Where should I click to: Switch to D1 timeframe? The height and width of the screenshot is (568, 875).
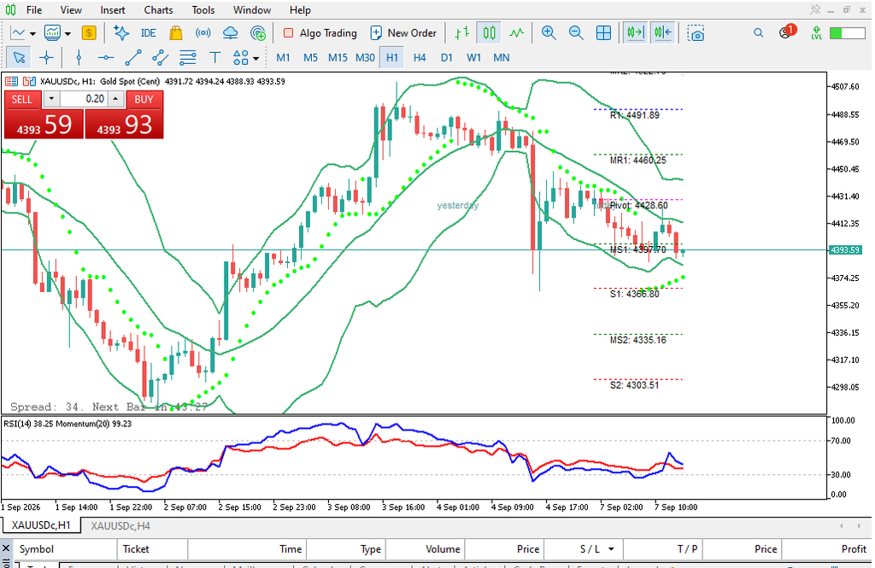pyautogui.click(x=446, y=57)
